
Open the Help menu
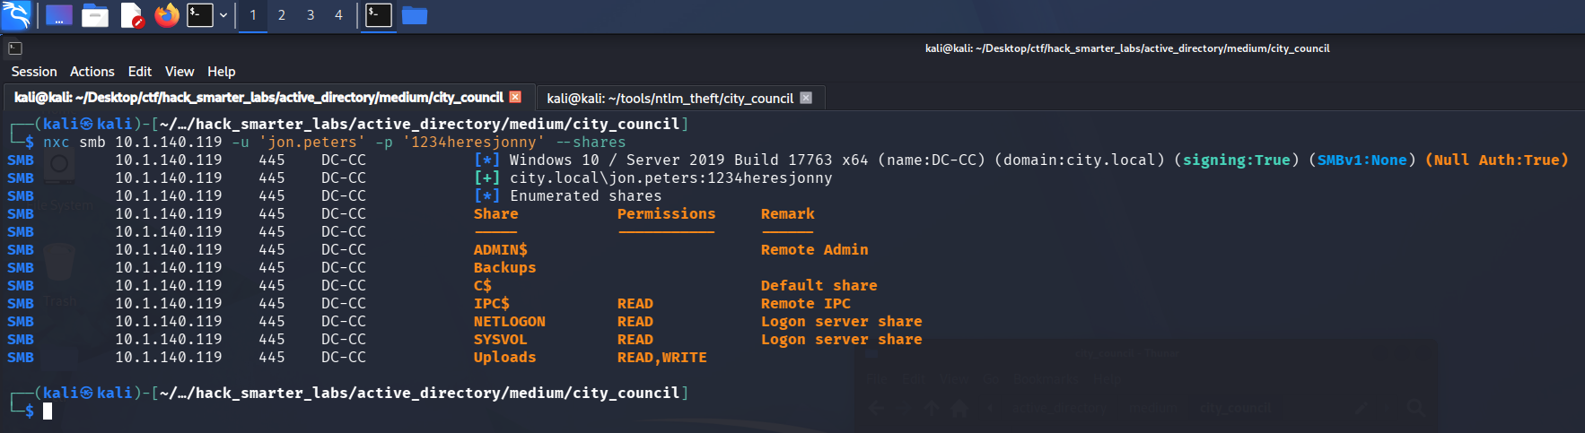coord(222,72)
